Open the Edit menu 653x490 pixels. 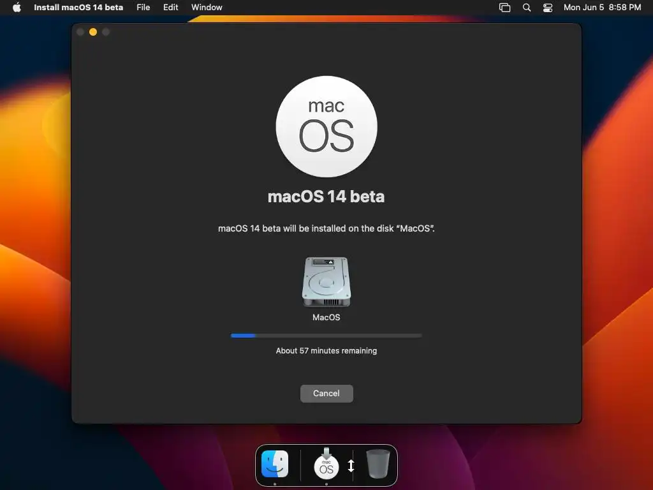[170, 7]
